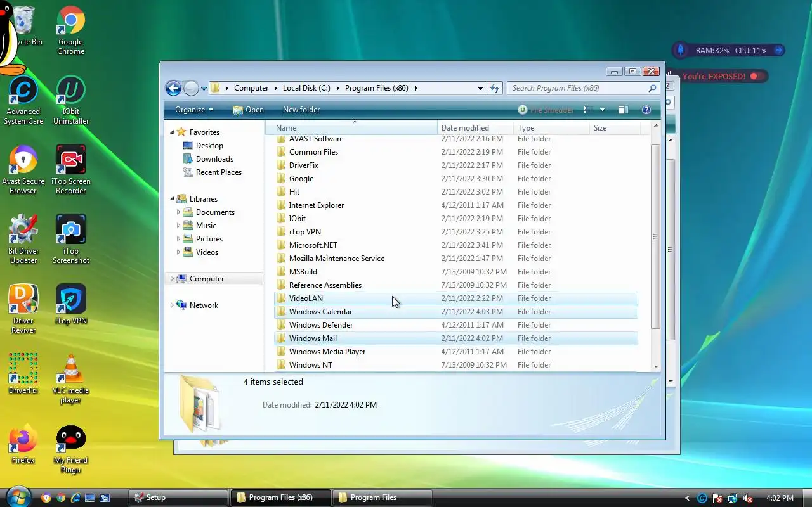
Task: Open My Friend Pingu desktop icon
Action: tap(70, 449)
